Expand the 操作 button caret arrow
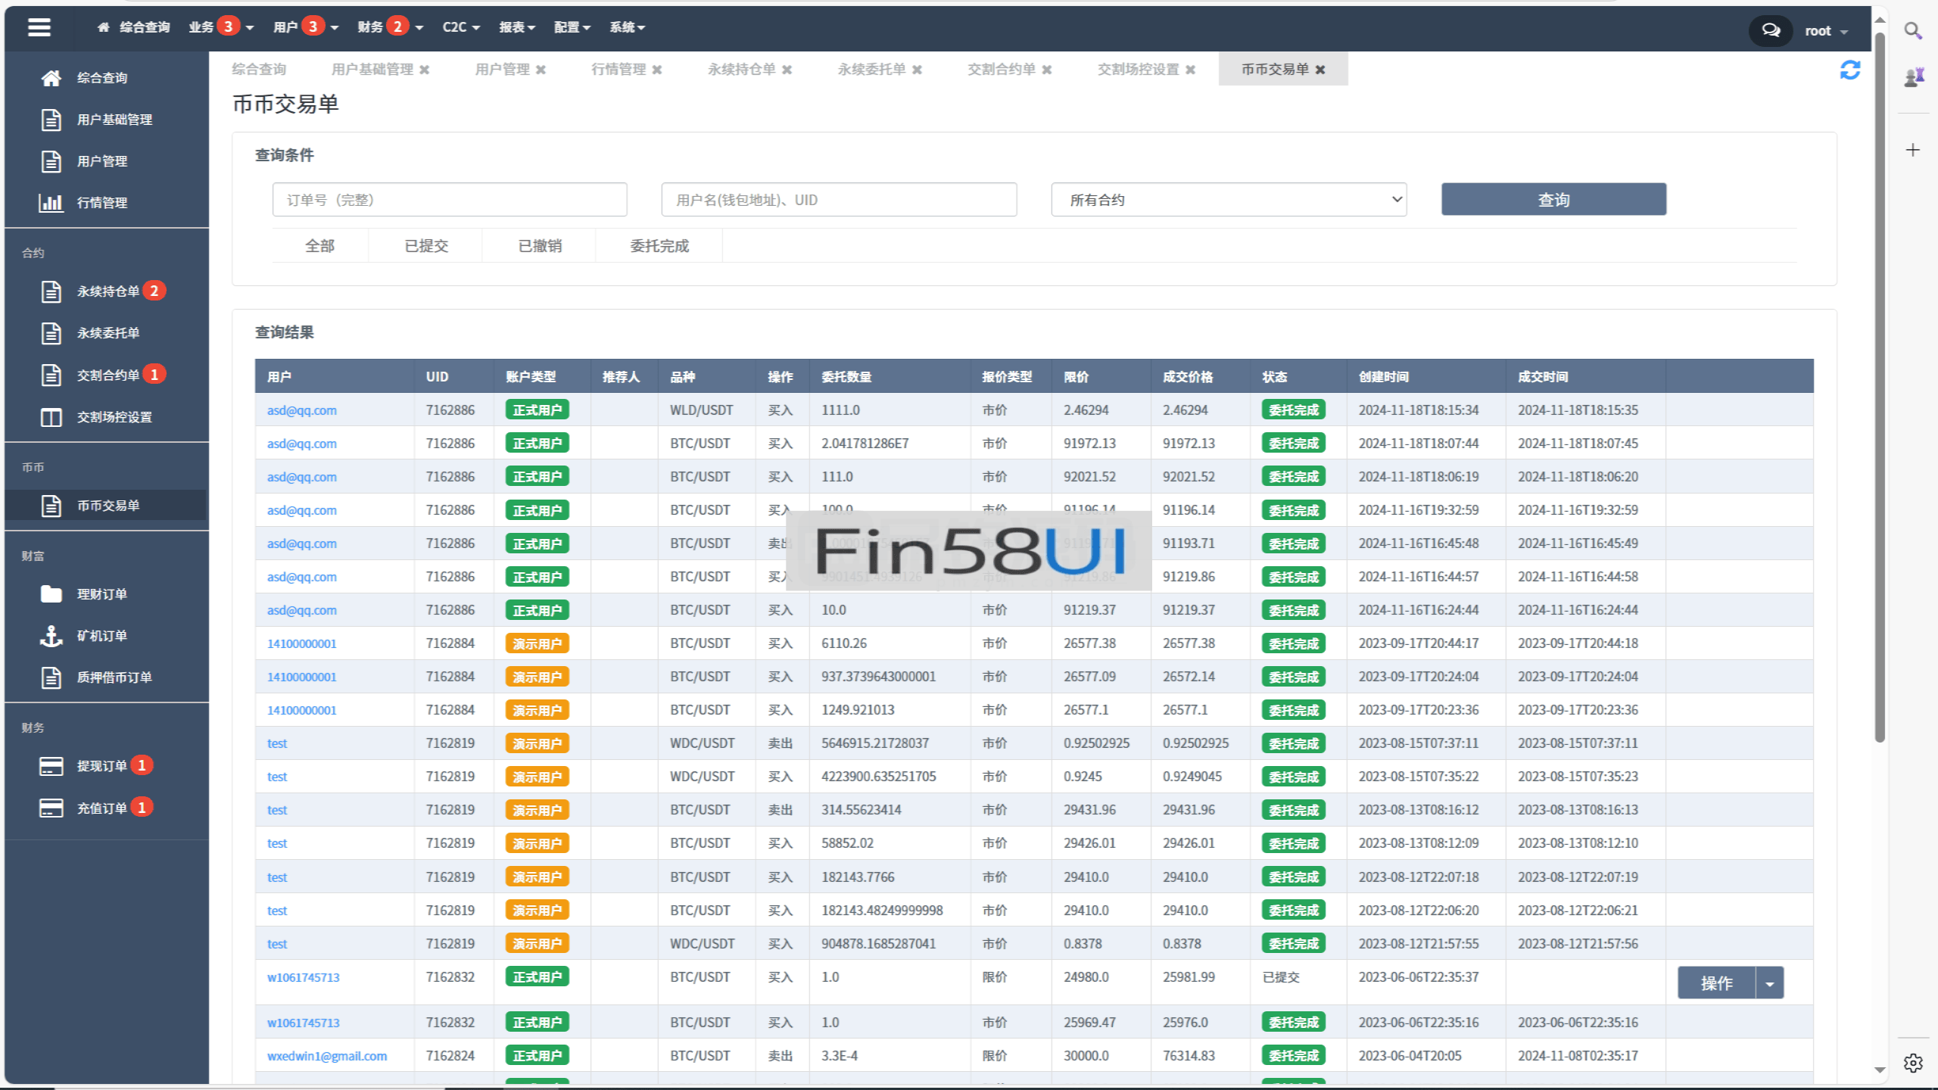Screen dimensions: 1938x1090 [1770, 983]
